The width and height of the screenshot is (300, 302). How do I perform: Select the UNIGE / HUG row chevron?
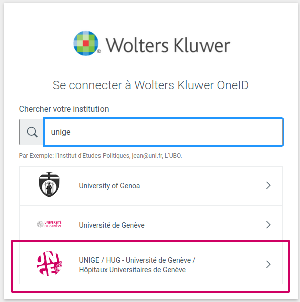coord(268,264)
